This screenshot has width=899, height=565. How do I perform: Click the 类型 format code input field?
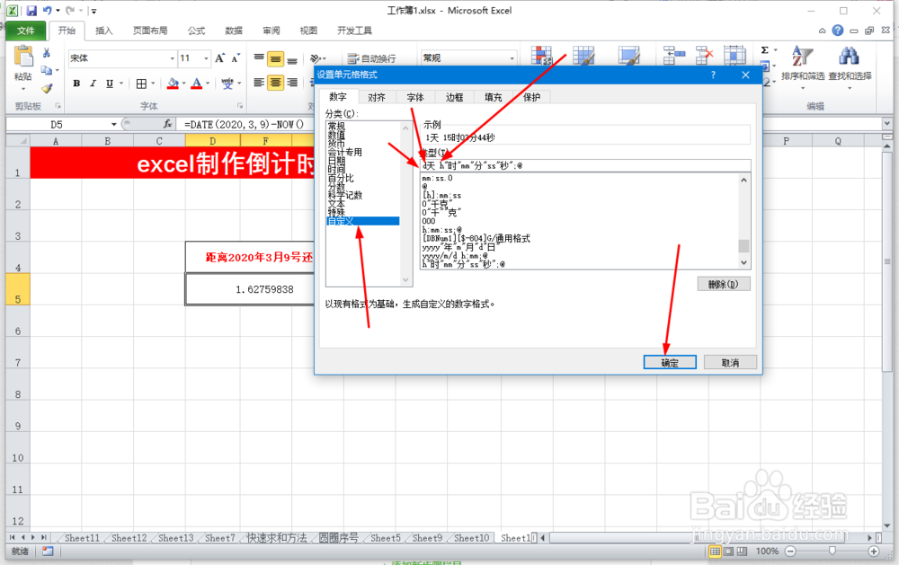(585, 165)
